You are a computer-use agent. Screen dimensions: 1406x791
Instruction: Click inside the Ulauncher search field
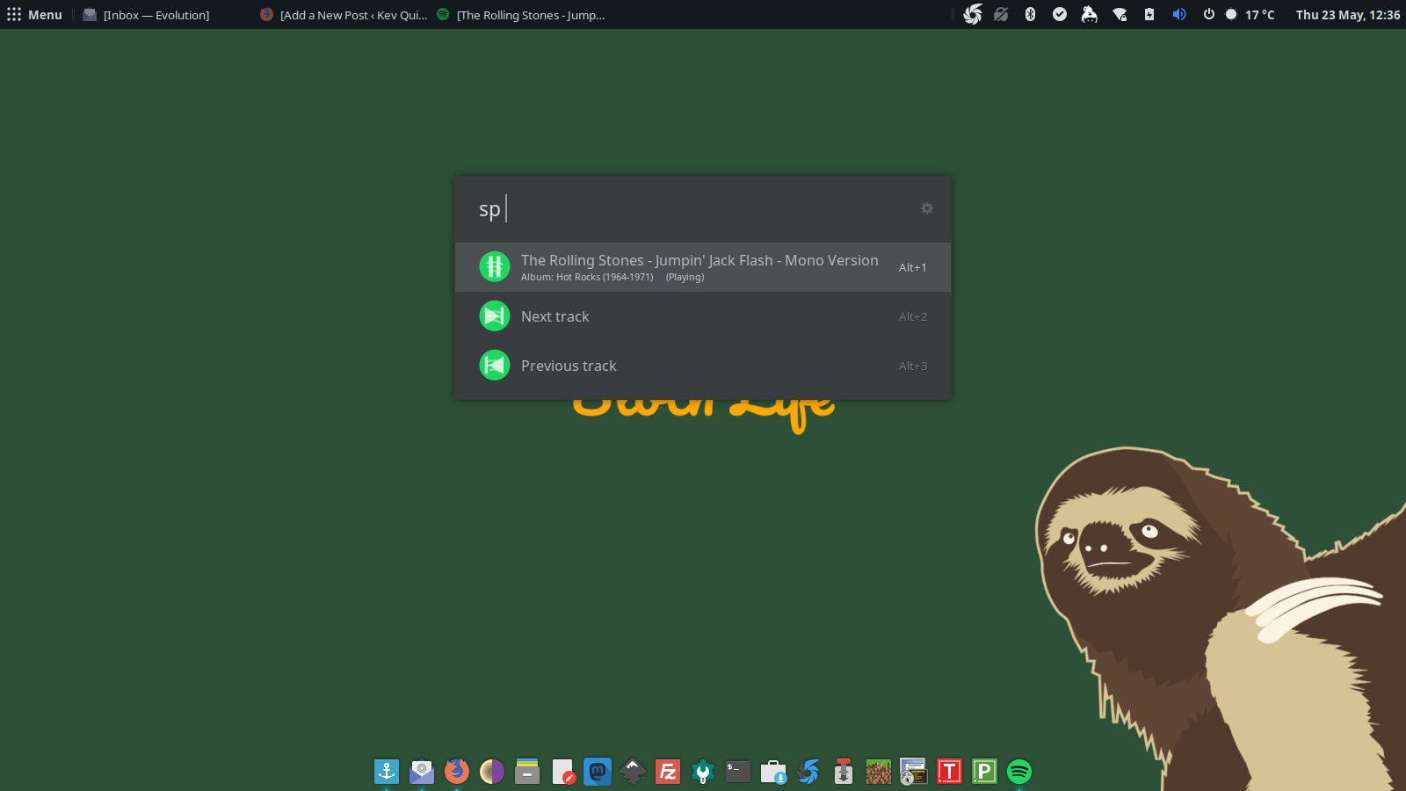coord(685,209)
